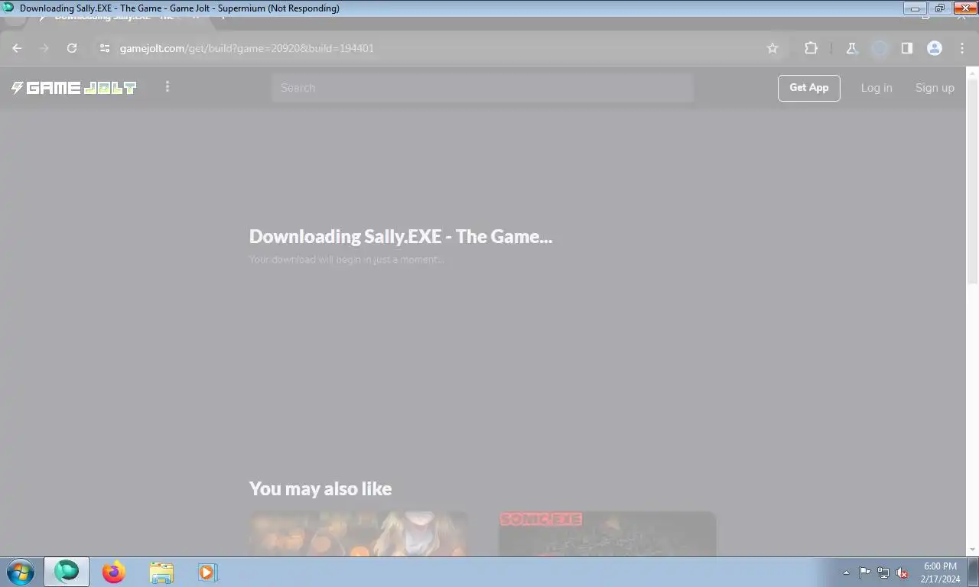Image resolution: width=979 pixels, height=587 pixels.
Task: Open the browser three-dot menu
Action: tap(962, 48)
